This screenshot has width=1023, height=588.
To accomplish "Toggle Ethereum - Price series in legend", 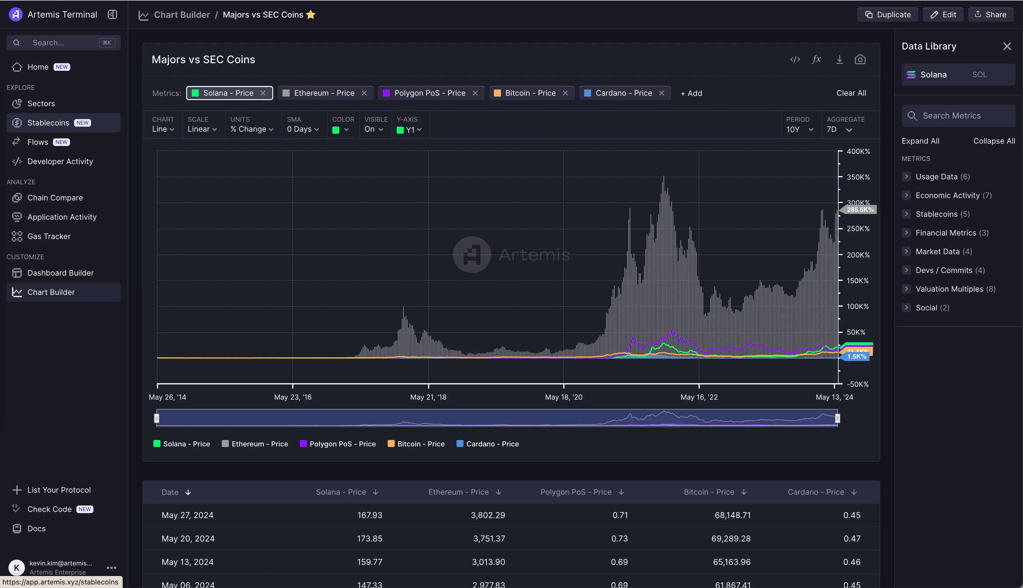I will [255, 444].
